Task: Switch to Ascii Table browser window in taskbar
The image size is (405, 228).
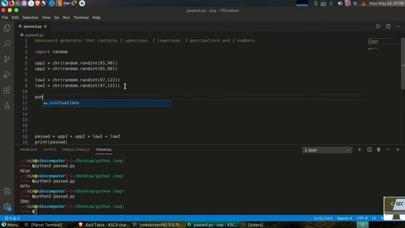Action: tap(104, 225)
